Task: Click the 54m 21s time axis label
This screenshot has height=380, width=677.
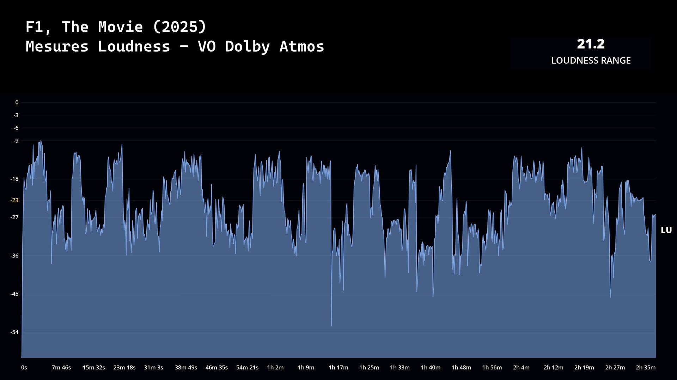Action: (247, 367)
